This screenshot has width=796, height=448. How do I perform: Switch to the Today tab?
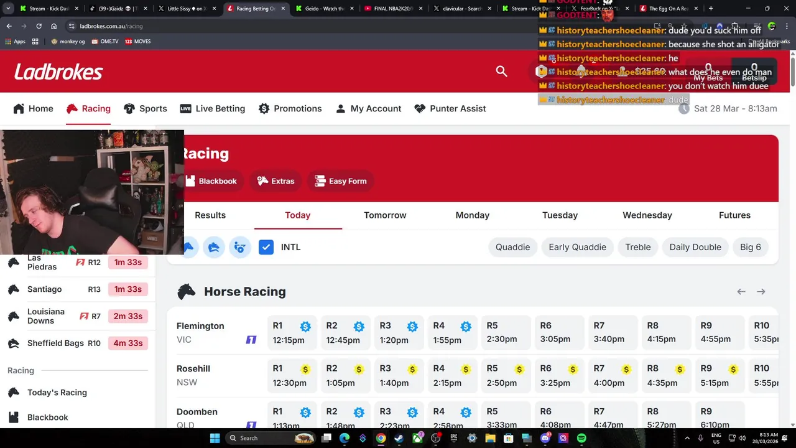point(298,215)
